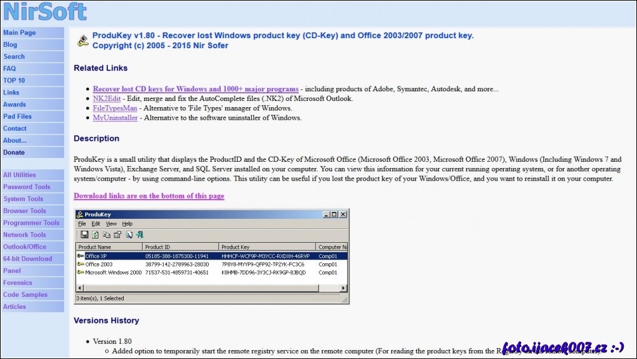Click the Exit icon in ProduKey toolbar
The image size is (637, 359).
coord(140,235)
